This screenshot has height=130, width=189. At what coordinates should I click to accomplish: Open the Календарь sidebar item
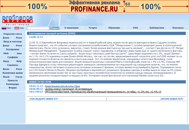[13, 84]
